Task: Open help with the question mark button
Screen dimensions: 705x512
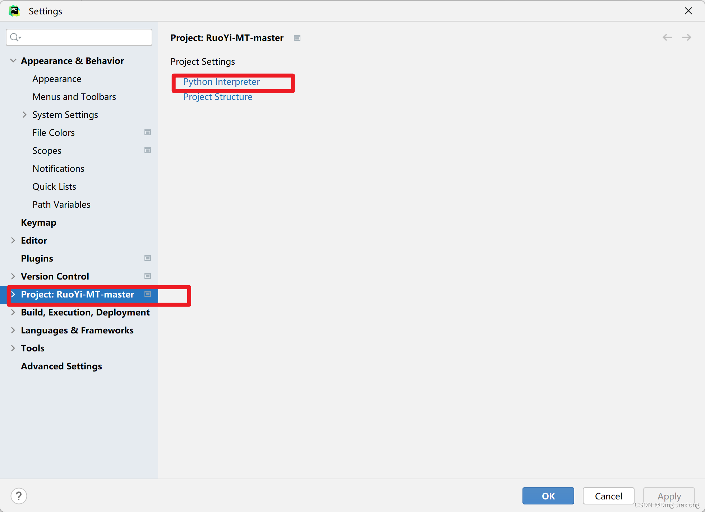Action: pos(19,496)
